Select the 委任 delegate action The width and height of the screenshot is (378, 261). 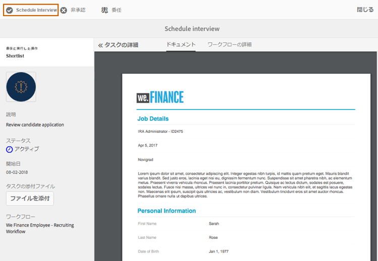pyautogui.click(x=116, y=10)
